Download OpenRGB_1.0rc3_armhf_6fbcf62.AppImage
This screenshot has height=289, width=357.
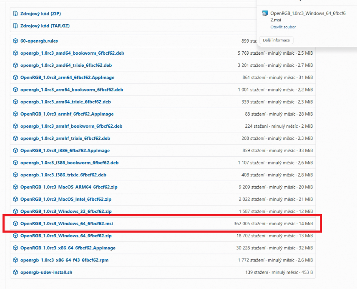pyautogui.click(x=67, y=114)
